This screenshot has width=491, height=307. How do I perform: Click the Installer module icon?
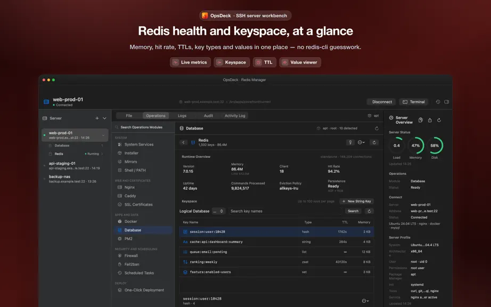pyautogui.click(x=120, y=153)
